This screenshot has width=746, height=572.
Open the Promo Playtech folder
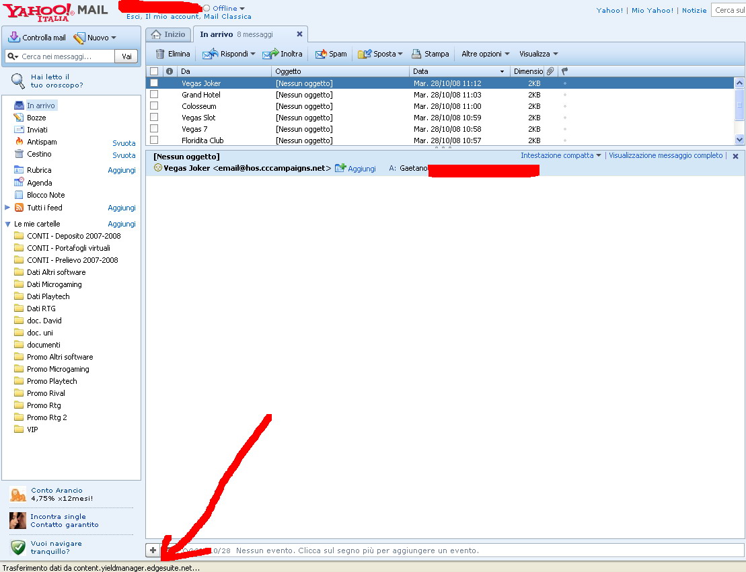tap(52, 381)
